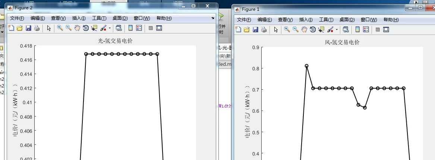Screen dimensions: 435x160
Task: Click Print icon in Figure 1 toolbar
Action: (264, 29)
